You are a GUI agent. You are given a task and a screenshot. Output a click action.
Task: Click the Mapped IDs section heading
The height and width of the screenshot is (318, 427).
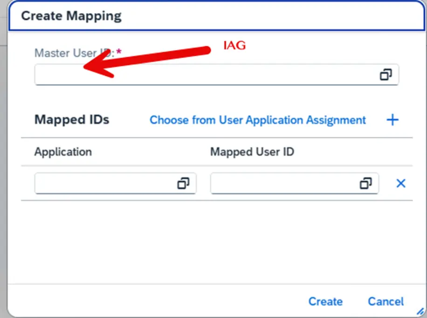tap(72, 120)
